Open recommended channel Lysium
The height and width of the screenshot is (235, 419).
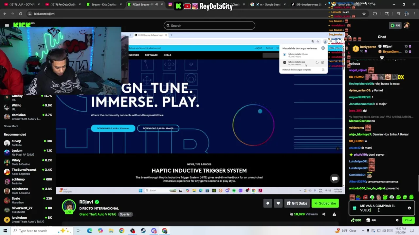click(x=28, y=152)
